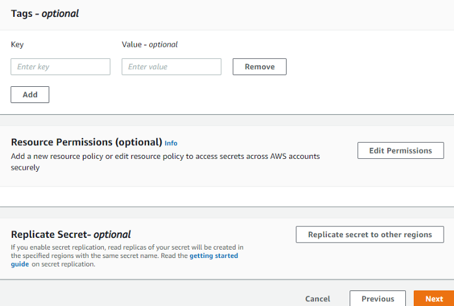Viewport: 454px width, 306px height.
Task: Open Info link beside Resource Permissions
Action: click(x=171, y=143)
